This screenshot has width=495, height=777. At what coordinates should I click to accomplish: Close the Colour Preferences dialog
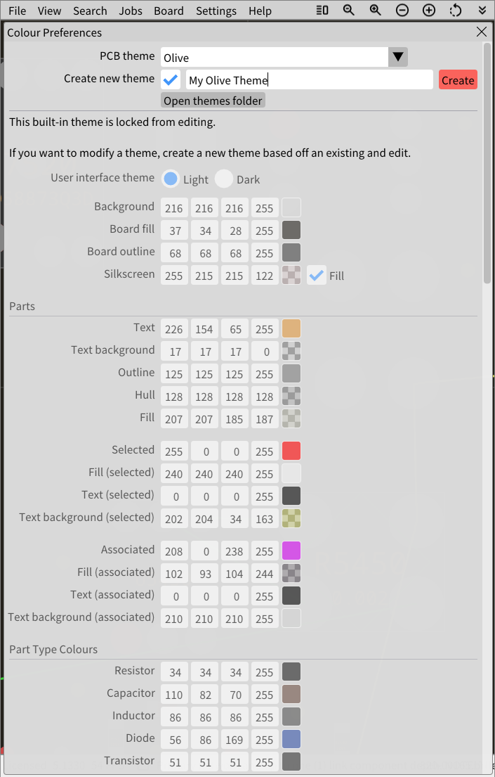[482, 32]
